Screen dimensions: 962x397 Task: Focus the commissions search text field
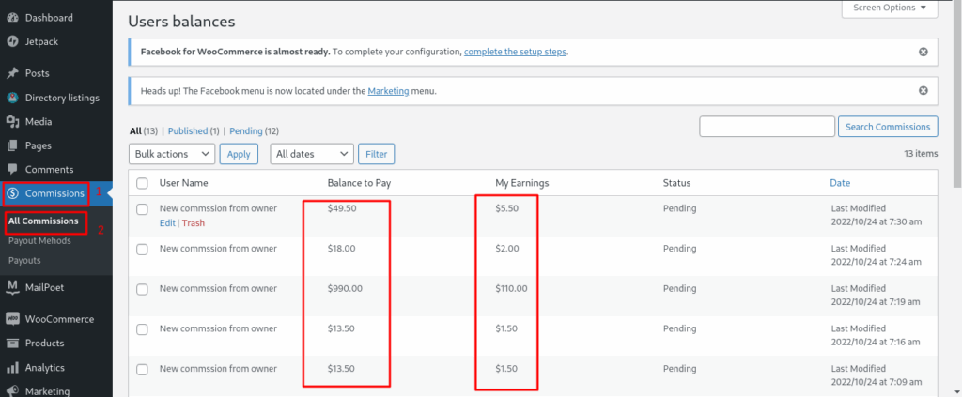click(767, 127)
